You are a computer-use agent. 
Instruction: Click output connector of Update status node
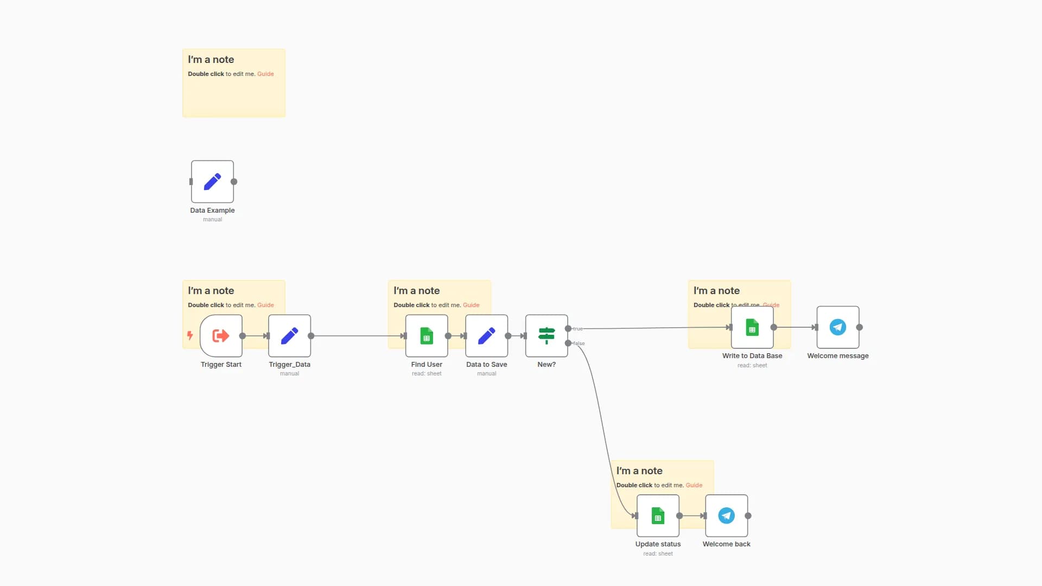679,515
